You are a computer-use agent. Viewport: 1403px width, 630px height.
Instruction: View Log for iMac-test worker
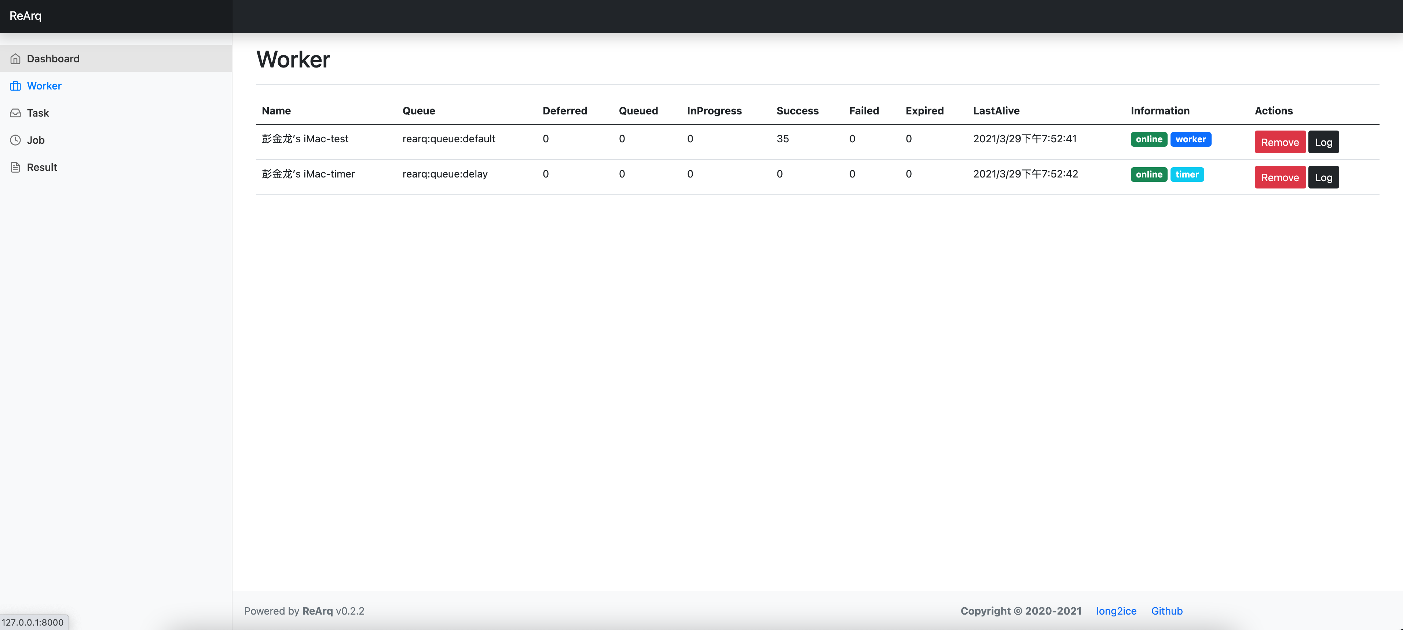pyautogui.click(x=1323, y=142)
